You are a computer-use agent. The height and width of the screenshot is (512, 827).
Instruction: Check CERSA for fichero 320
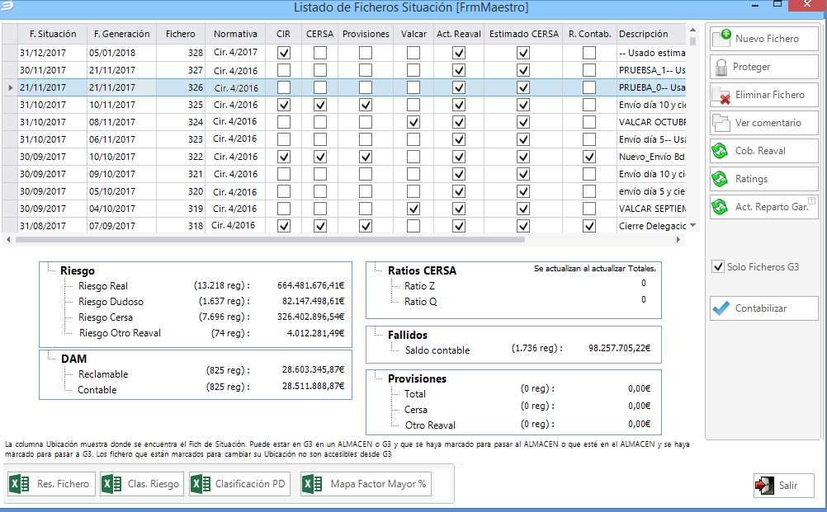click(319, 192)
